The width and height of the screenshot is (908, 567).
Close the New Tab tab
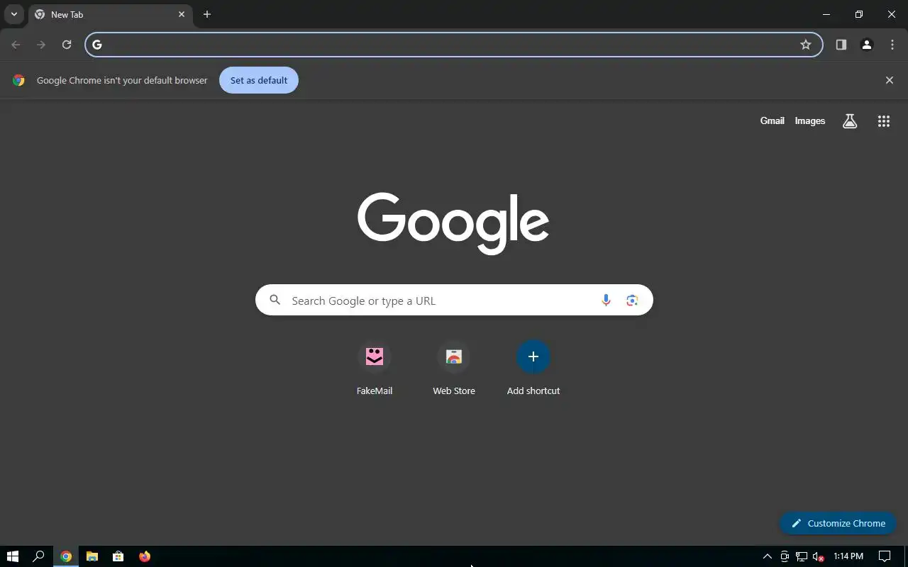(182, 14)
